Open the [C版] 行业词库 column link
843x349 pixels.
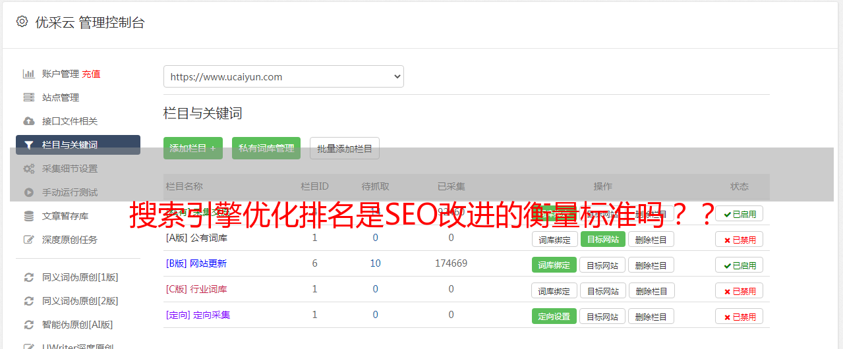(196, 289)
